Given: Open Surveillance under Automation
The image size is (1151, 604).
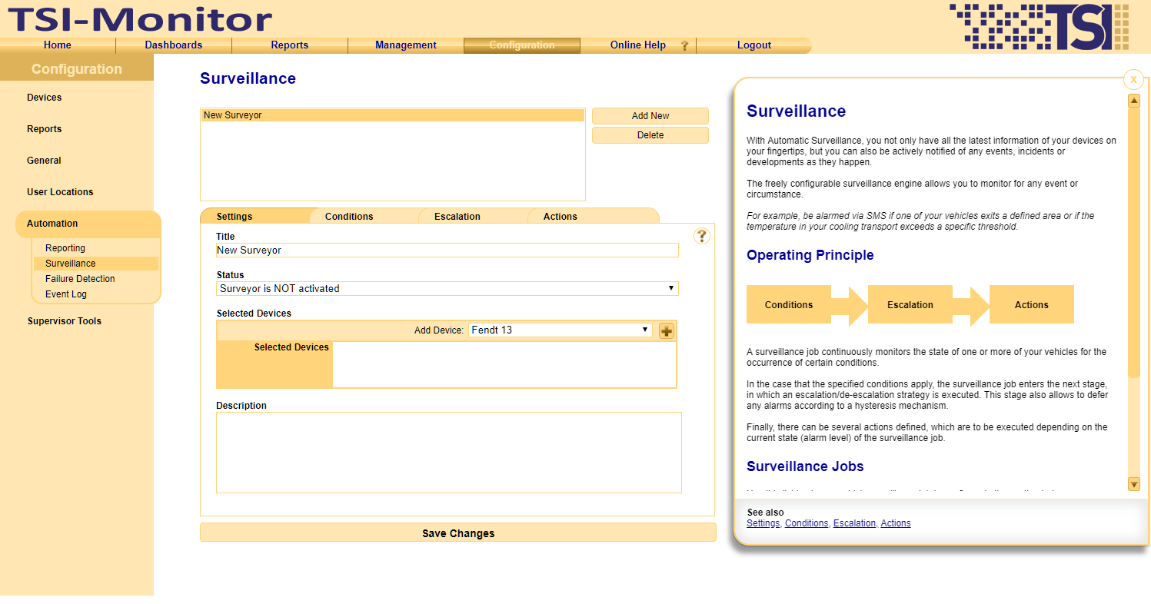Looking at the screenshot, I should coord(95,264).
